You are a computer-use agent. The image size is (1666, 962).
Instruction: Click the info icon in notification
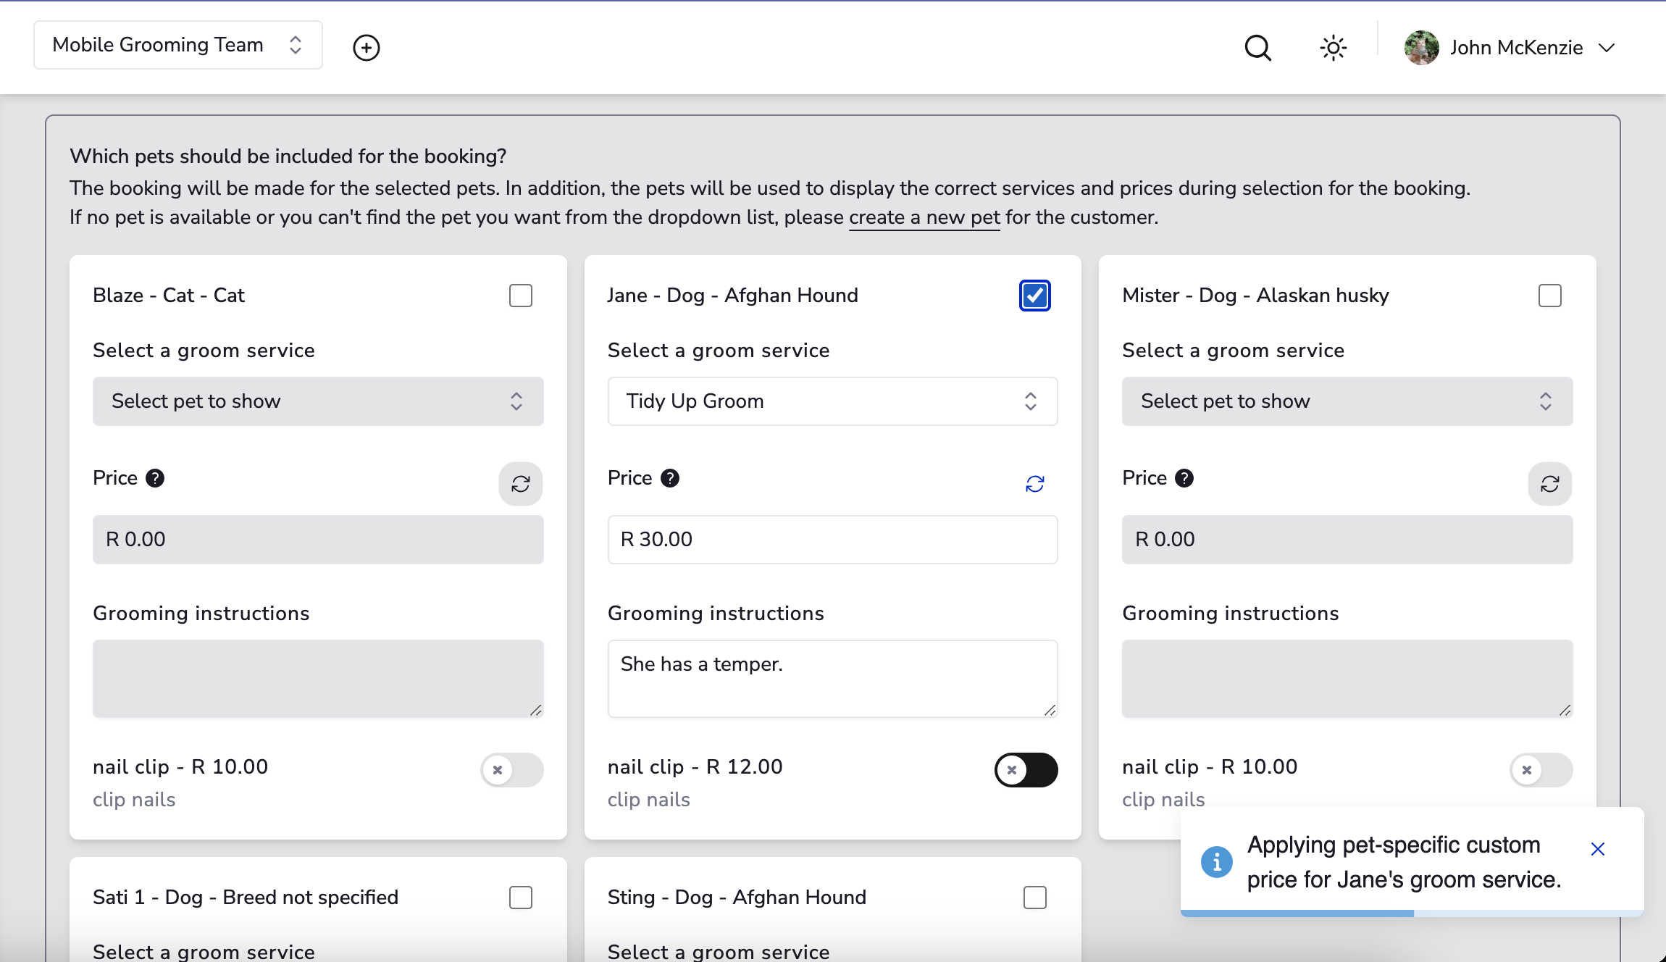[1216, 862]
